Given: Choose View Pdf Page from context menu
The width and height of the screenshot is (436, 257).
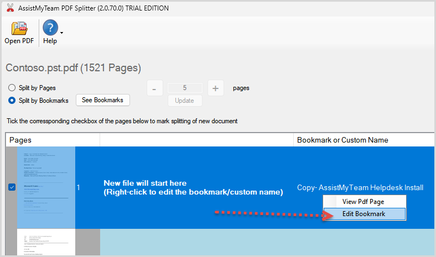Looking at the screenshot, I should 363,202.
